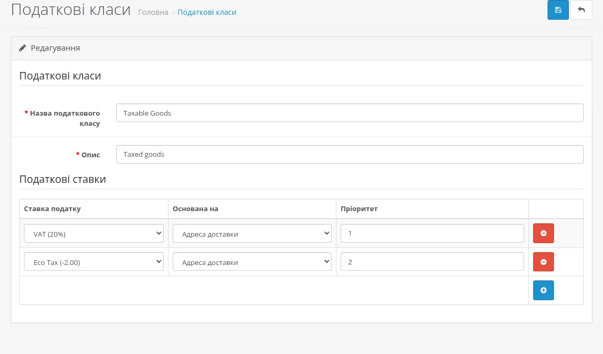603x354 pixels.
Task: Go back using the return arrow icon
Action: pos(581,10)
